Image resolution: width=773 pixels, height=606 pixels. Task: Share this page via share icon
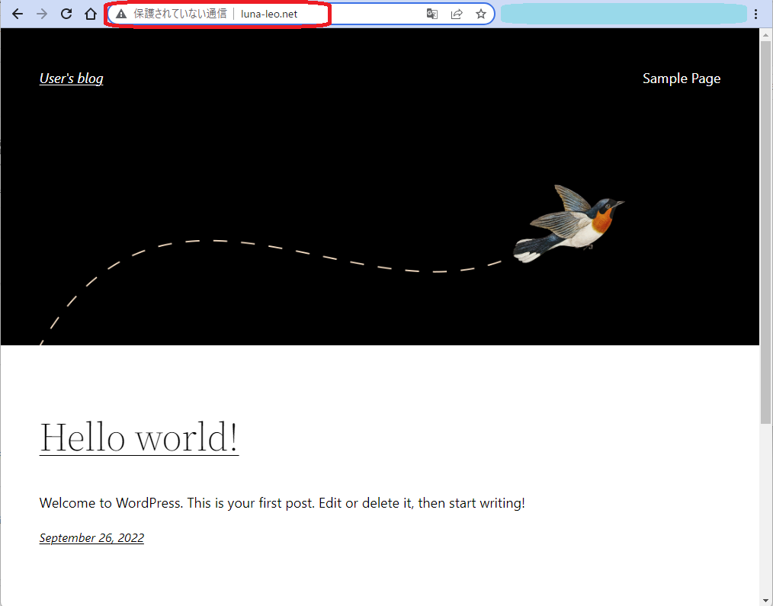pos(457,14)
